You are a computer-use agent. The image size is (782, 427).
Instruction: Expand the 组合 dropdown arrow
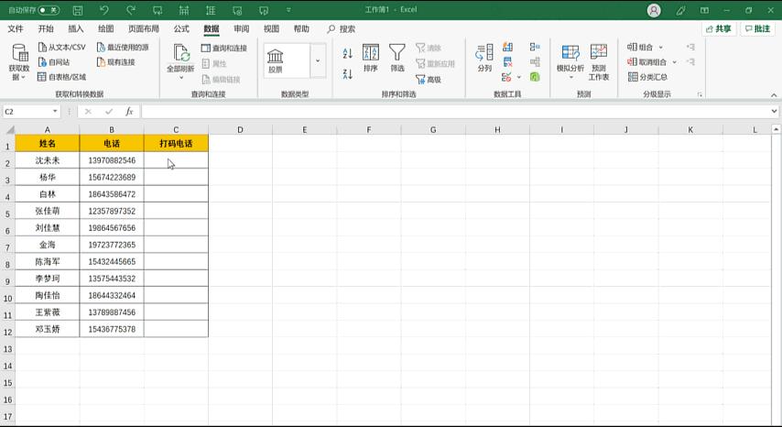click(661, 48)
